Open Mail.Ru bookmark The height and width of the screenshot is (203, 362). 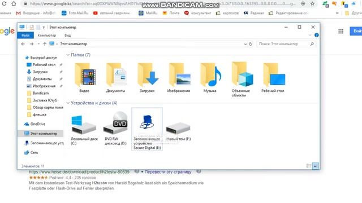tap(148, 13)
